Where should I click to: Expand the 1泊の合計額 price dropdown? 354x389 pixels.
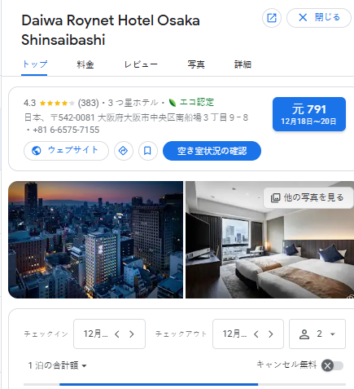click(57, 365)
